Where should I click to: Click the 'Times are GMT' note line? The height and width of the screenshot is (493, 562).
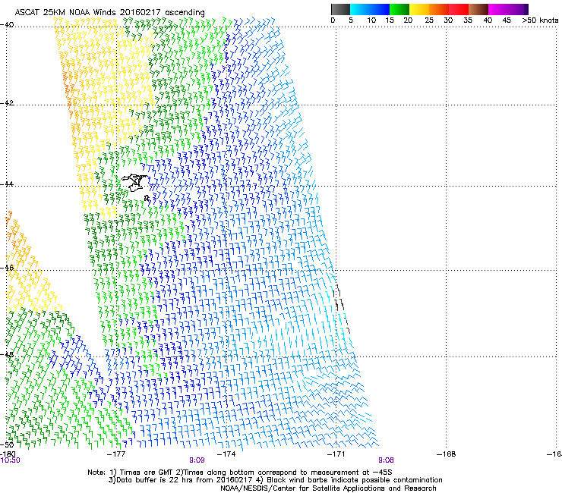[x=239, y=473]
